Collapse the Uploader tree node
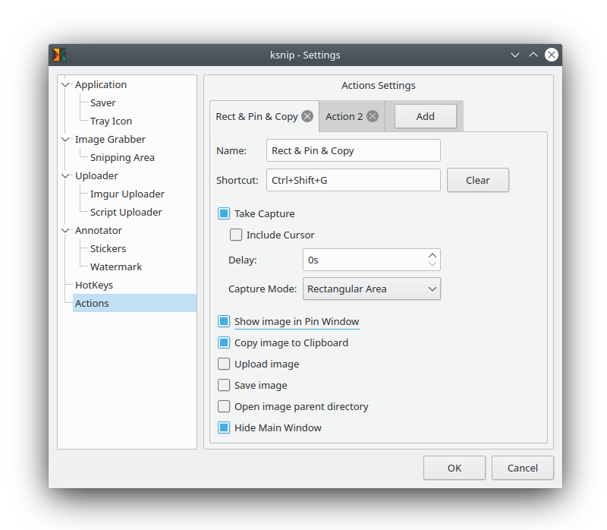 point(65,175)
